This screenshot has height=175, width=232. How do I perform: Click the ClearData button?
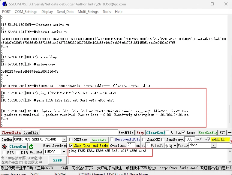(x=11, y=133)
